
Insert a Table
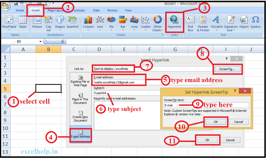[23, 23]
